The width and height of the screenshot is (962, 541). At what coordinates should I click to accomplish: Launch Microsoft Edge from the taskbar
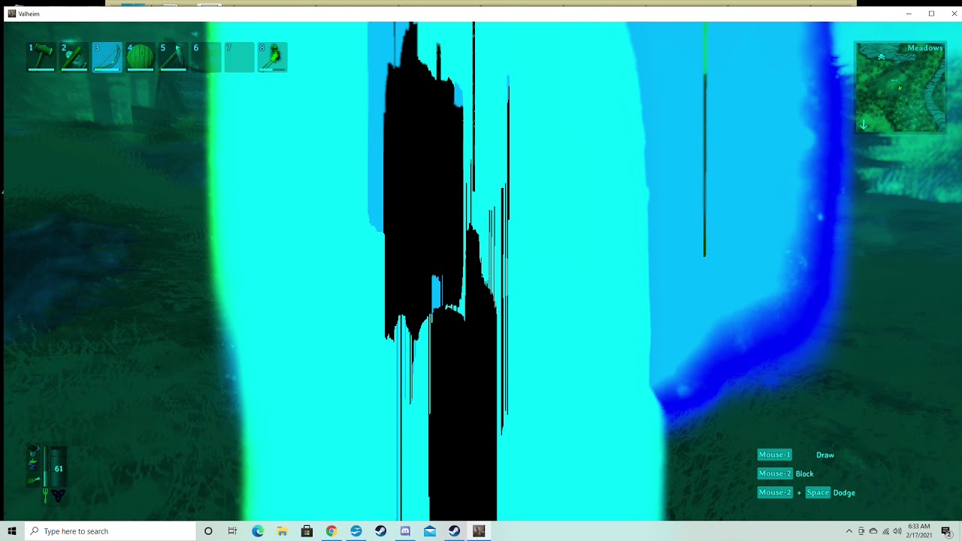click(258, 531)
